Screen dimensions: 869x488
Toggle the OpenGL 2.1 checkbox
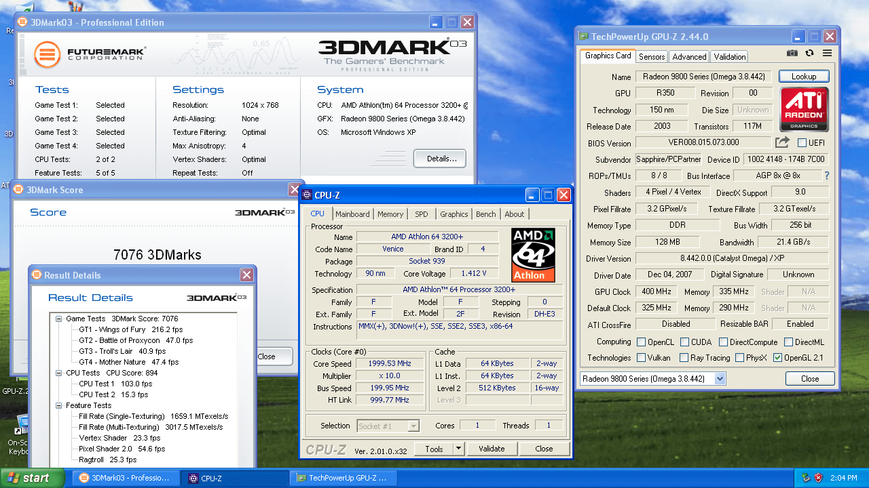(777, 358)
